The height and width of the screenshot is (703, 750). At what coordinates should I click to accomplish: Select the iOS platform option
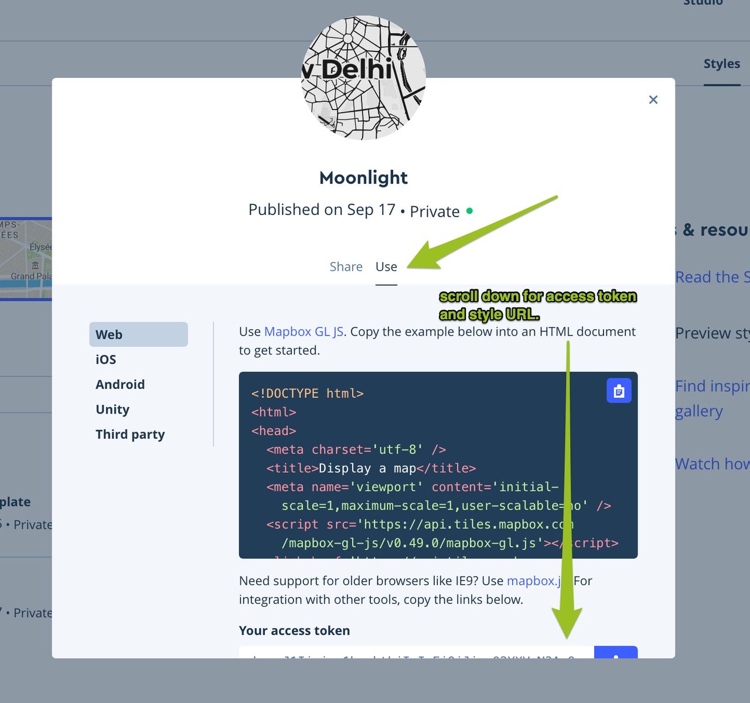click(x=105, y=359)
